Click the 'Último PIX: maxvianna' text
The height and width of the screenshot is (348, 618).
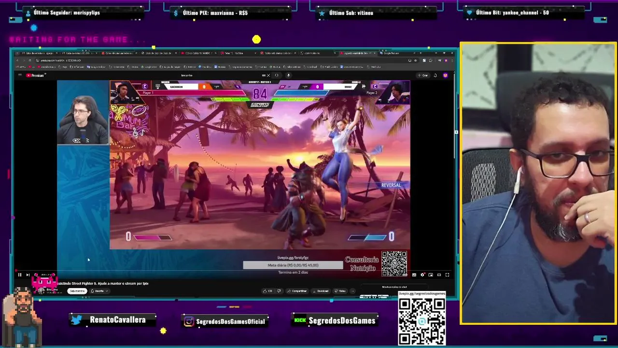[x=215, y=13]
